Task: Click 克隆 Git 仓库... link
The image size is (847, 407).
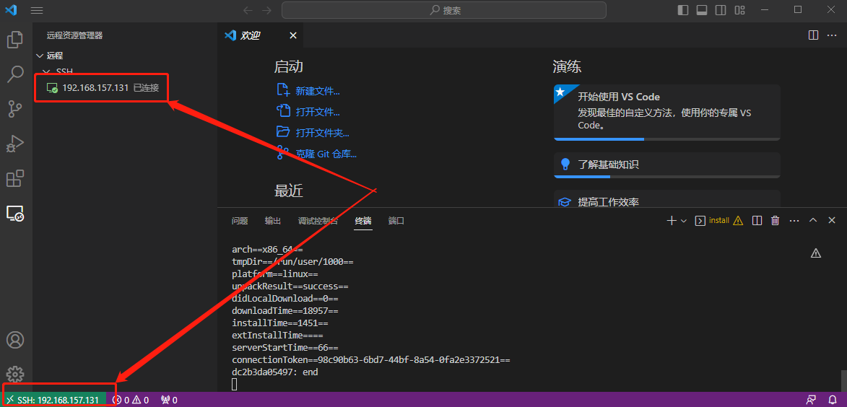Action: (x=326, y=154)
